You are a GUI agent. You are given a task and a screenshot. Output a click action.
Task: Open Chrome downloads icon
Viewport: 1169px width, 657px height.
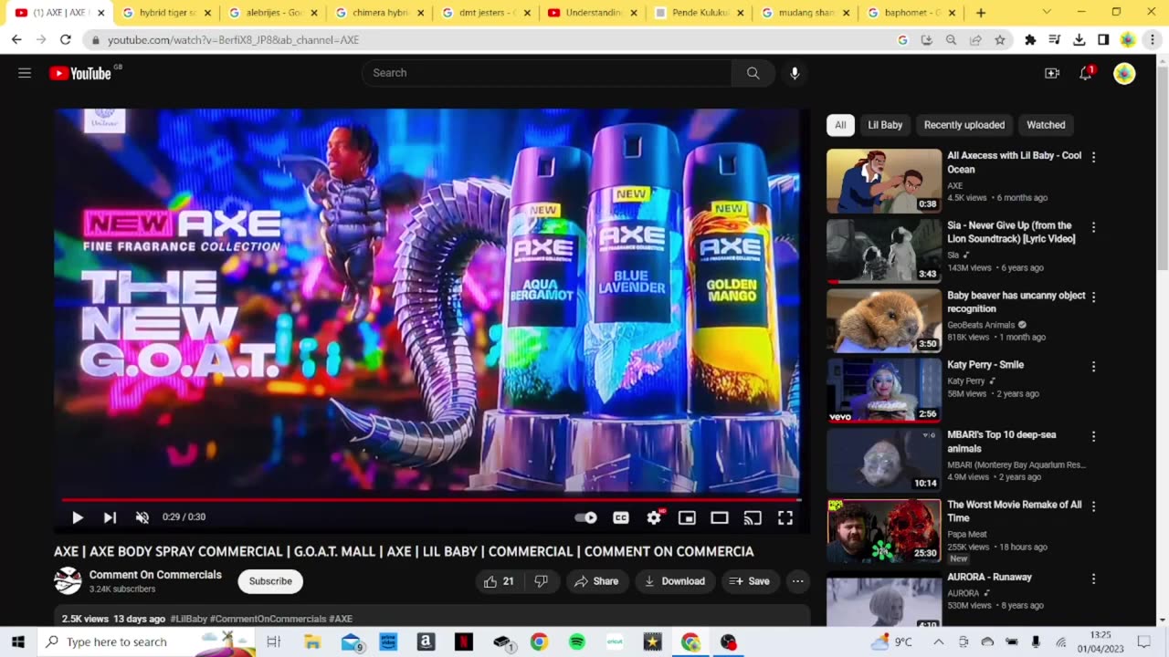point(1079,40)
